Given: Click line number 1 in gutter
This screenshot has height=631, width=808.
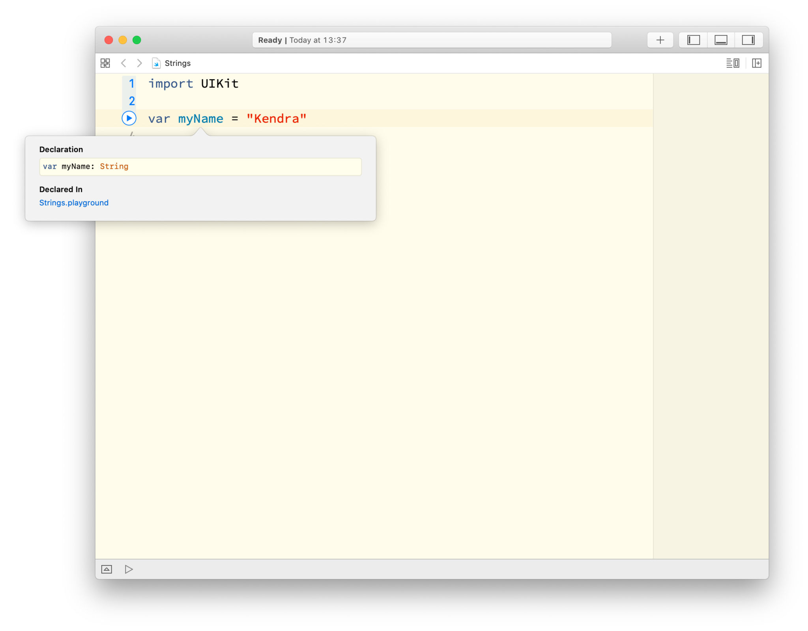Looking at the screenshot, I should pyautogui.click(x=132, y=84).
